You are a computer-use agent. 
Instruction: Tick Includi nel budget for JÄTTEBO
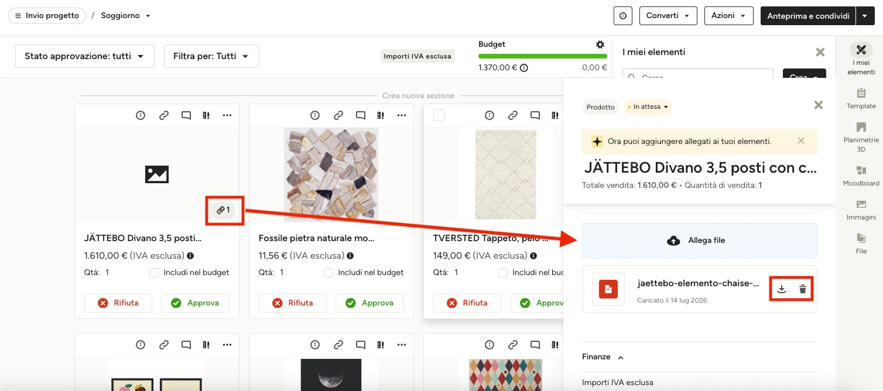[x=154, y=273]
